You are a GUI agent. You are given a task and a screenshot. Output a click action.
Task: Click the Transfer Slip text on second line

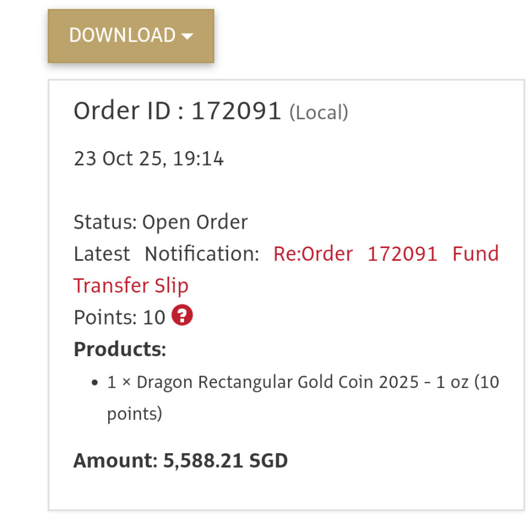131,286
